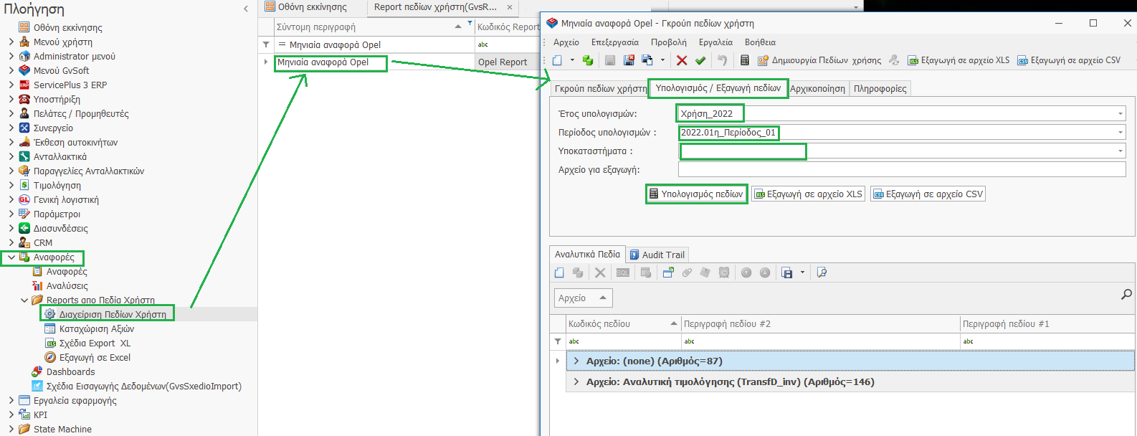
Task: Select the Αναλυτικά Πεδία tab
Action: pos(587,254)
